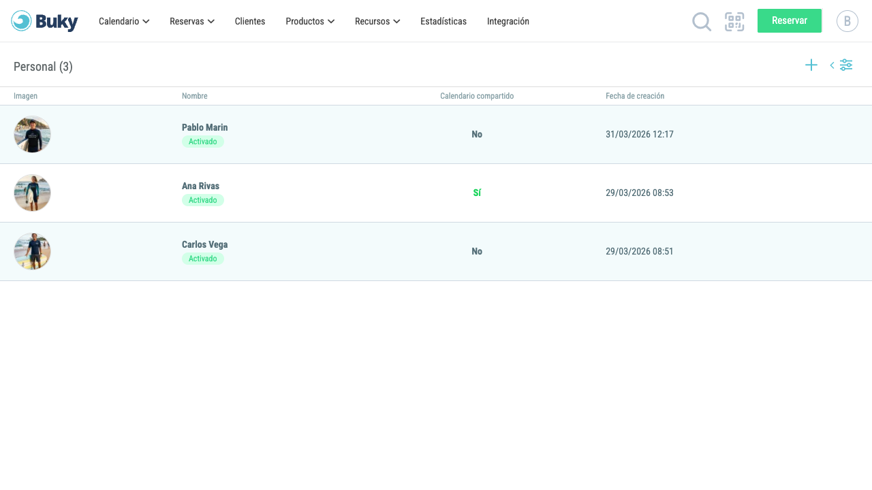Image resolution: width=872 pixels, height=490 pixels.
Task: Open the search magnifier icon
Action: [x=702, y=22]
